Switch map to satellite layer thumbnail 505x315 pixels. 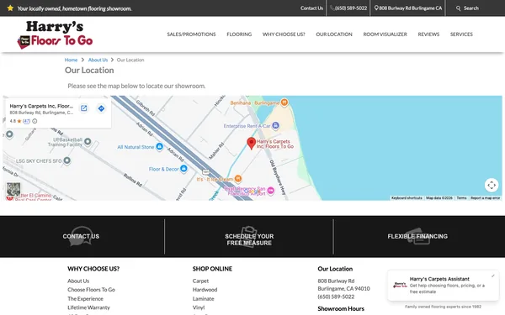13,189
